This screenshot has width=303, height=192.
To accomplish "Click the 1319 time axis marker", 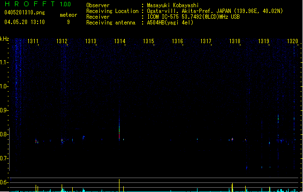I will pyautogui.click(x=263, y=41).
